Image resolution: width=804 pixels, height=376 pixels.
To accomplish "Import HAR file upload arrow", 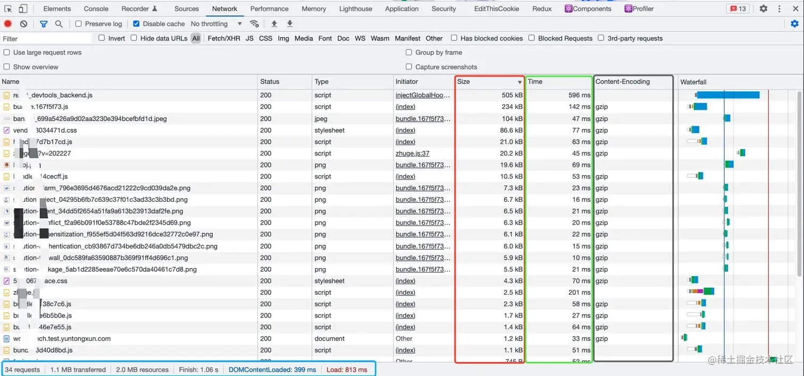I will tap(274, 24).
